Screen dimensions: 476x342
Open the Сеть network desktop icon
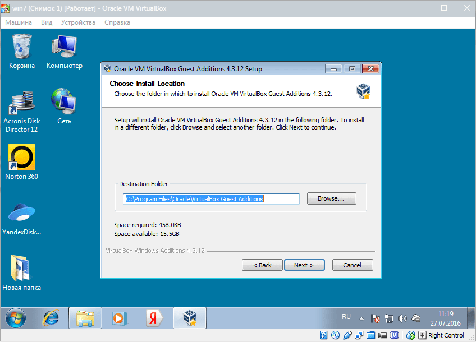tap(64, 106)
